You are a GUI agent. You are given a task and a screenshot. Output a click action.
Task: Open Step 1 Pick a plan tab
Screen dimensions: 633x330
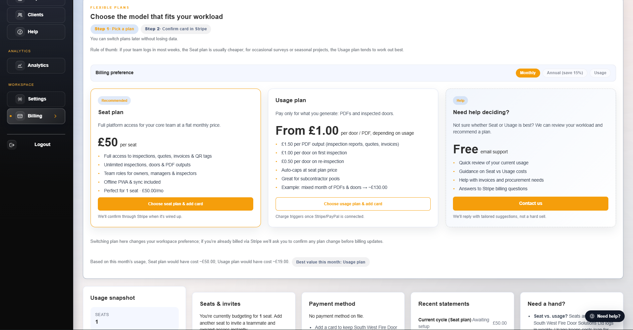(114, 29)
